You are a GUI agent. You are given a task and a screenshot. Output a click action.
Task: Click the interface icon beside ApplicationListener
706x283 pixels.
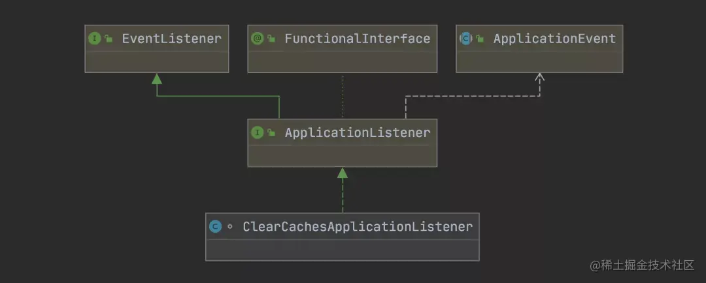pyautogui.click(x=257, y=132)
